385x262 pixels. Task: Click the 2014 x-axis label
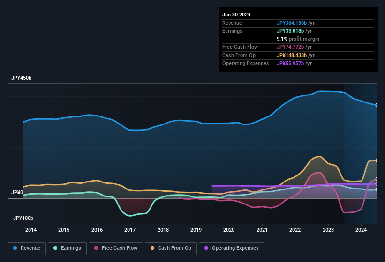(x=31, y=230)
